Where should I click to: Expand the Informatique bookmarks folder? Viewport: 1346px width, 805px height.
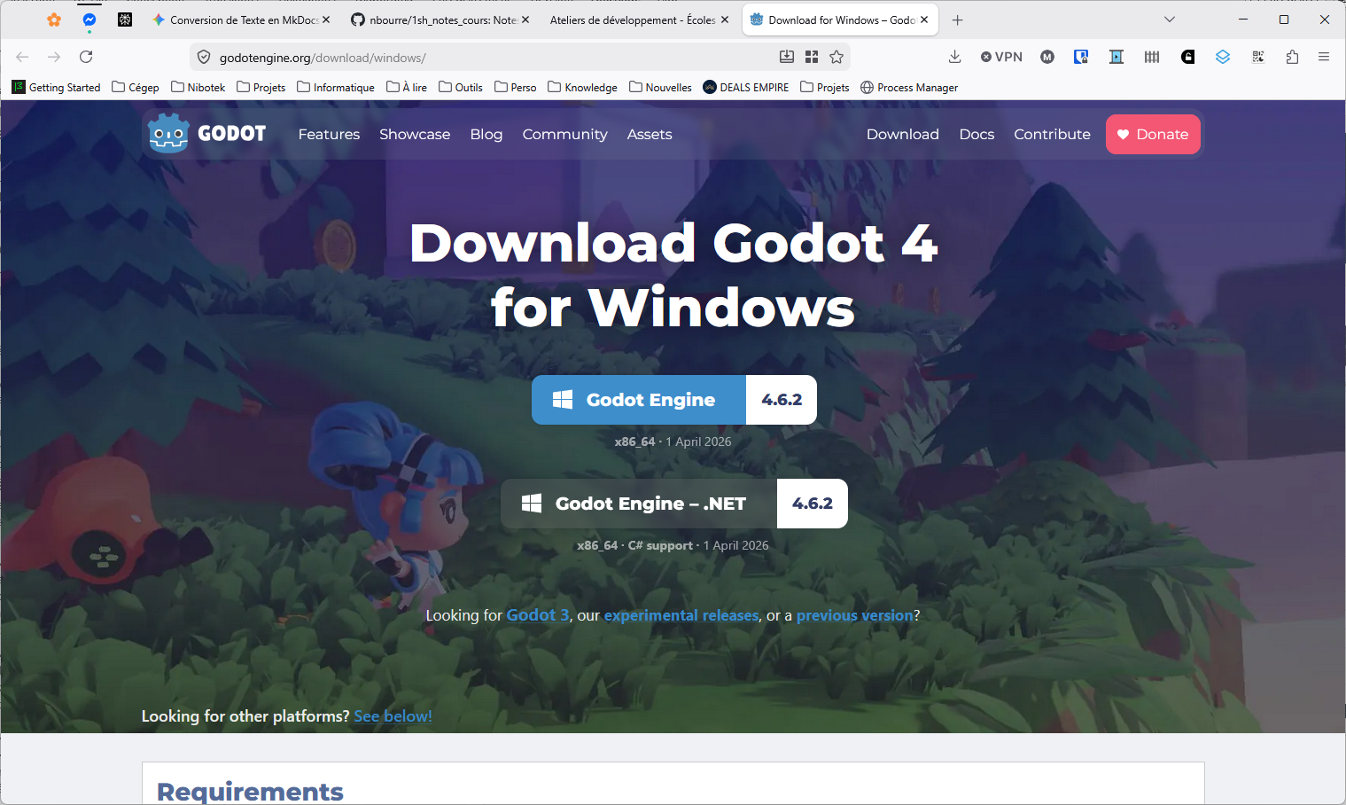[336, 87]
